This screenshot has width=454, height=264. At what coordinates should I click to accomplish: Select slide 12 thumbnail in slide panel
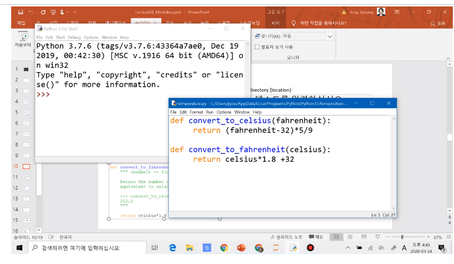point(26,188)
